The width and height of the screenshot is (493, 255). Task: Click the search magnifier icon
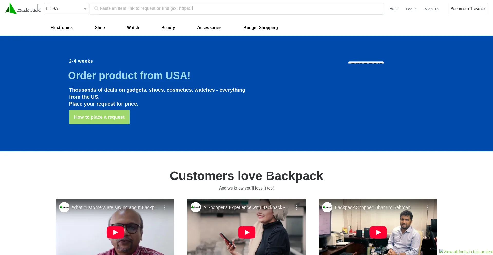point(96,8)
